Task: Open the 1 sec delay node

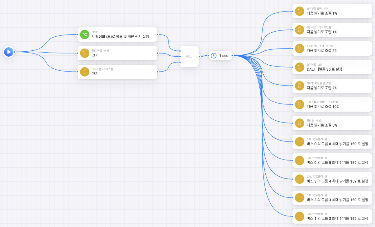Action: (x=220, y=56)
